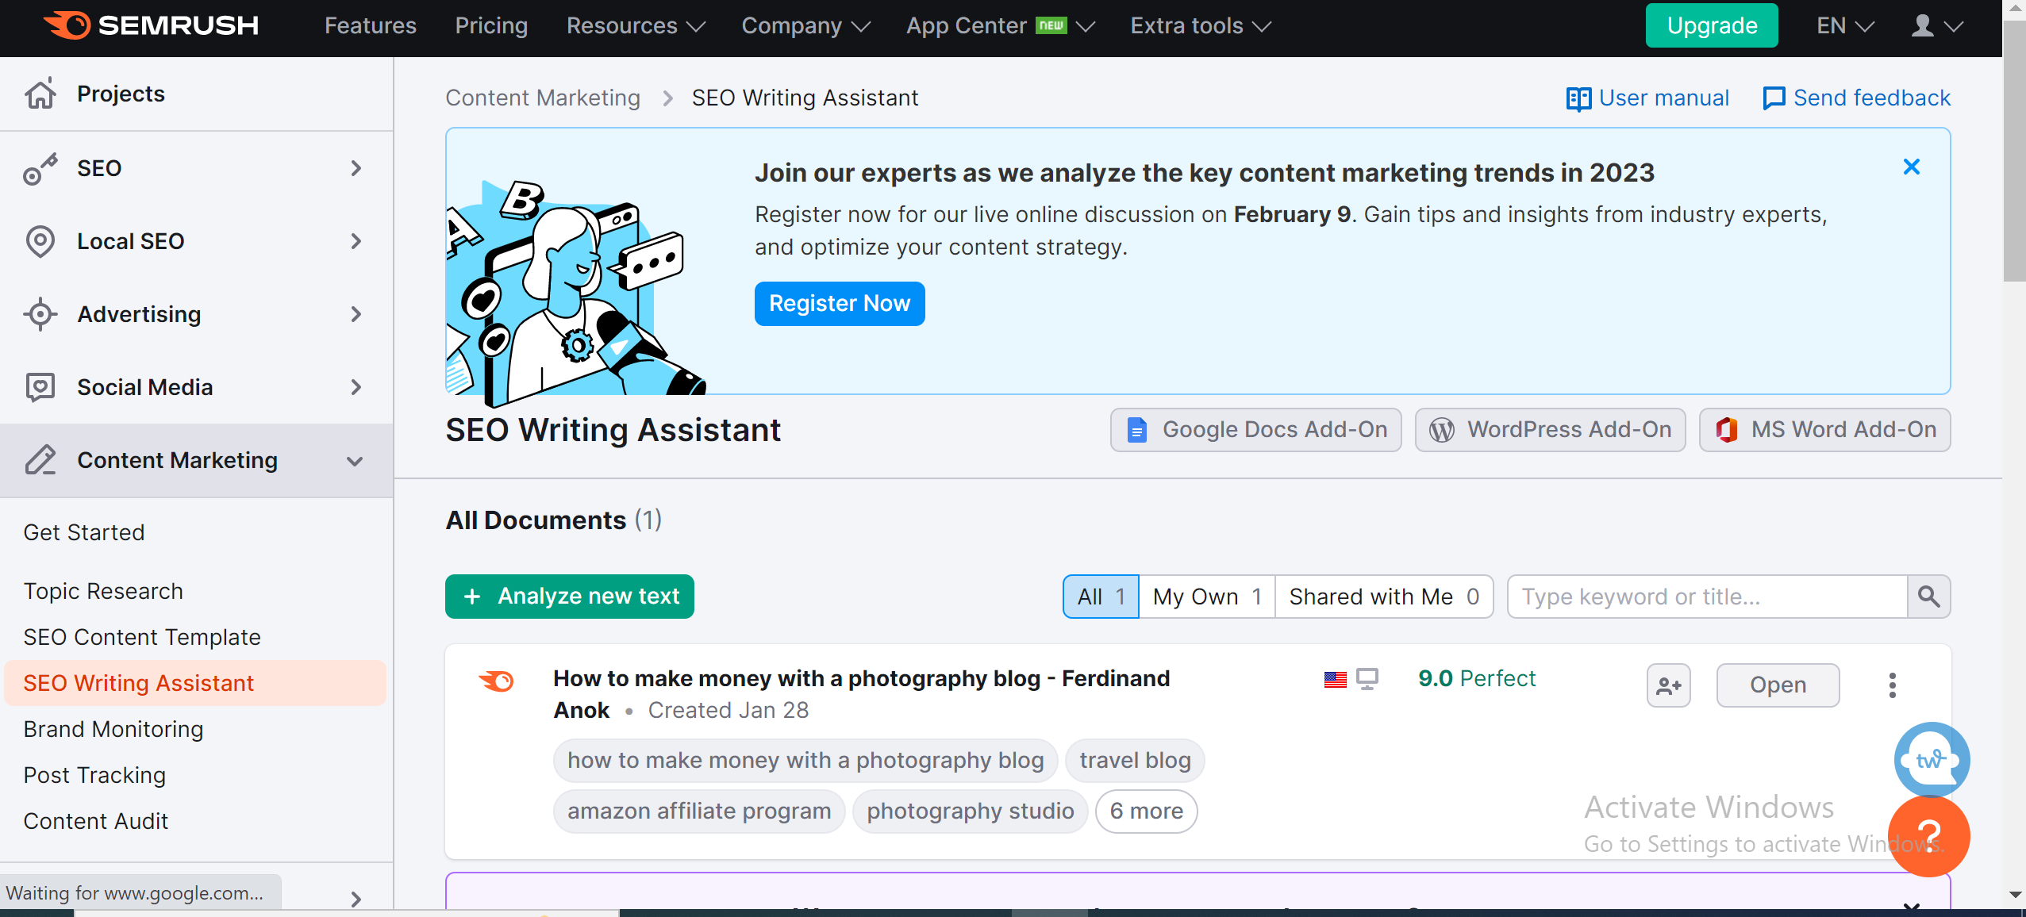Open the Resources dropdown menu
The height and width of the screenshot is (917, 2026).
click(x=636, y=25)
